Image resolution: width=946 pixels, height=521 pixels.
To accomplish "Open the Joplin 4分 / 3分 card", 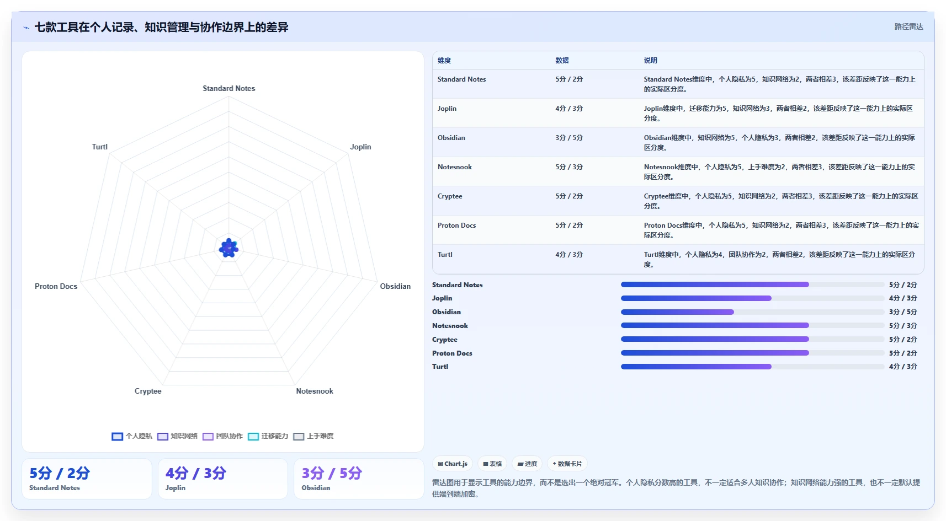I will pos(223,479).
